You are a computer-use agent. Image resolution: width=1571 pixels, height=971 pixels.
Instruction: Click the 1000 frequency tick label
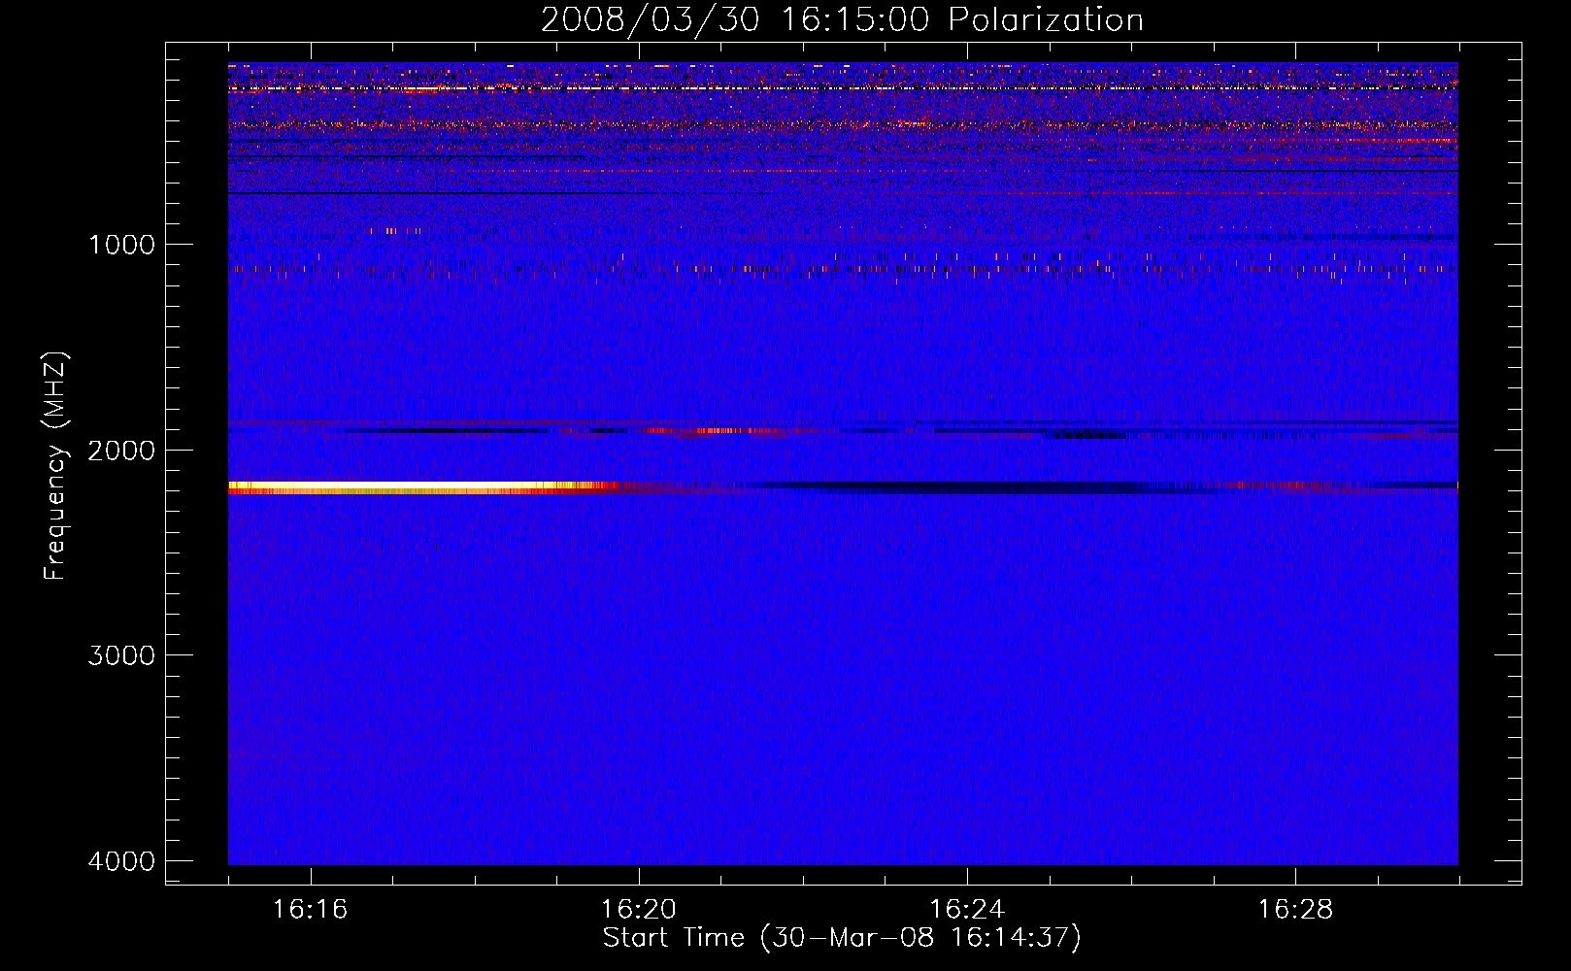pos(121,245)
